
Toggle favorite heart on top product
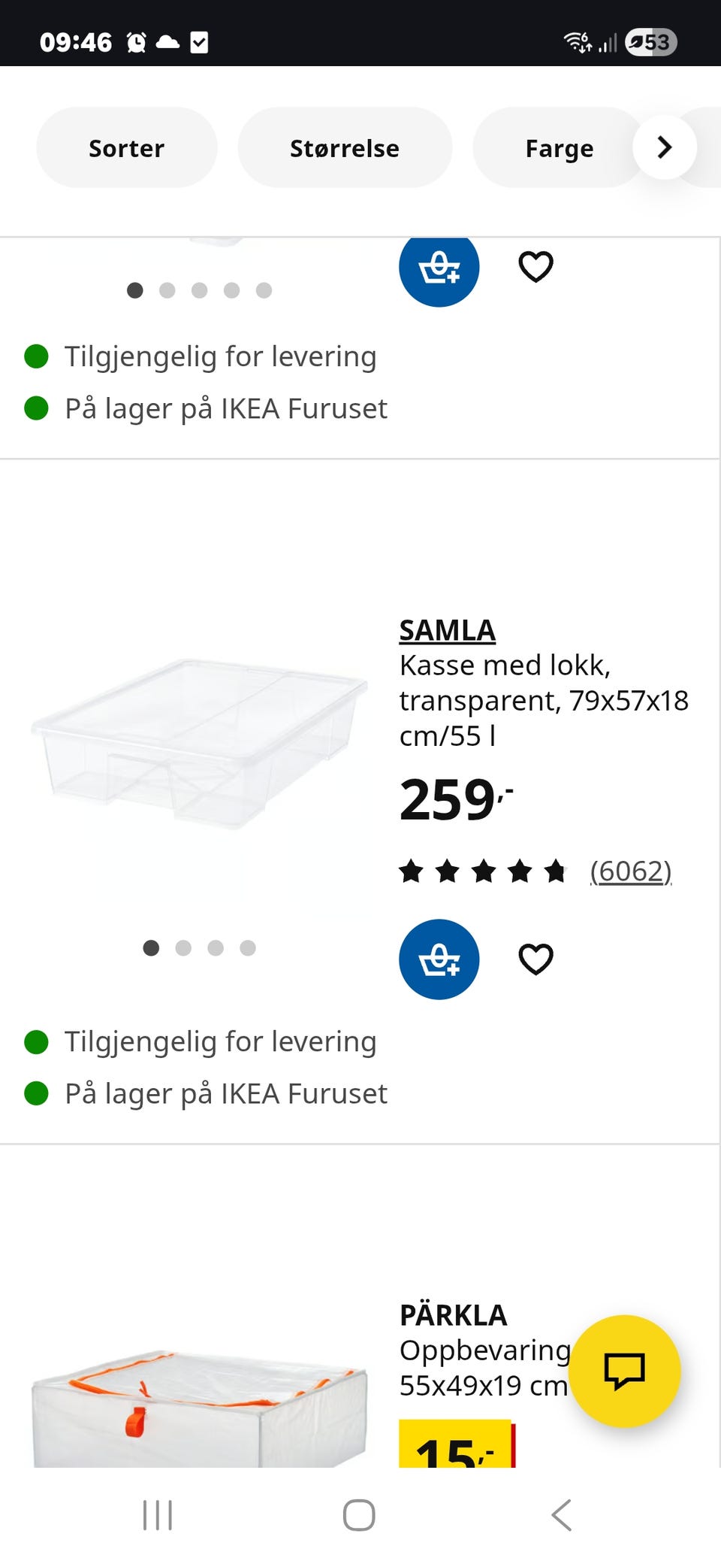click(x=535, y=266)
